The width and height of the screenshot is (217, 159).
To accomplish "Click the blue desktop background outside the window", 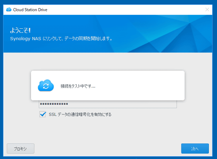I will (x=108, y=2).
